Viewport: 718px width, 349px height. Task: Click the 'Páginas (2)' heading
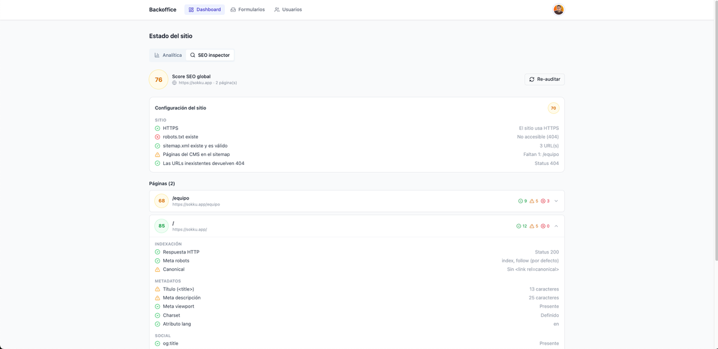point(162,183)
